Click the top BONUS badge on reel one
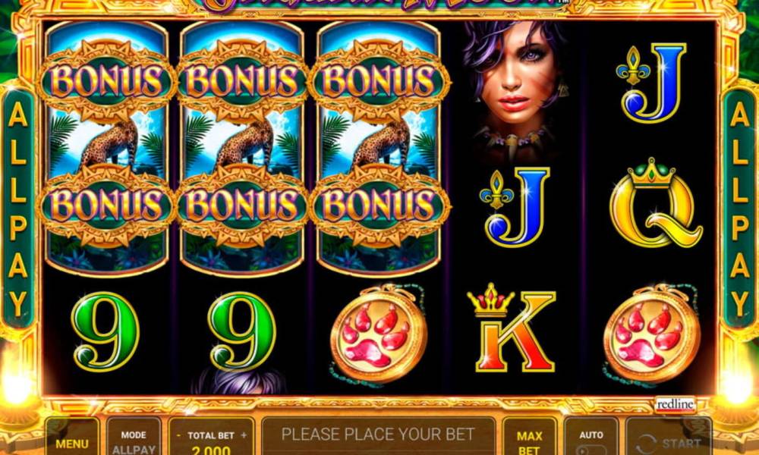 106,80
